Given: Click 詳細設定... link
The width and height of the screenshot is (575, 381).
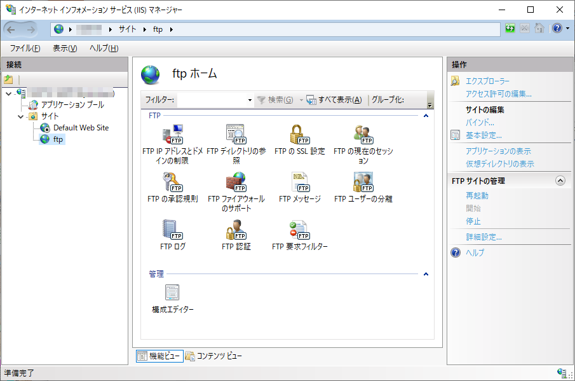Looking at the screenshot, I should click(x=484, y=237).
